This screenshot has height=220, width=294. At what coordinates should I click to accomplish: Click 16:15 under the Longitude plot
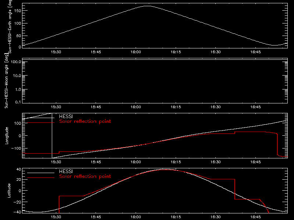pos(176,162)
